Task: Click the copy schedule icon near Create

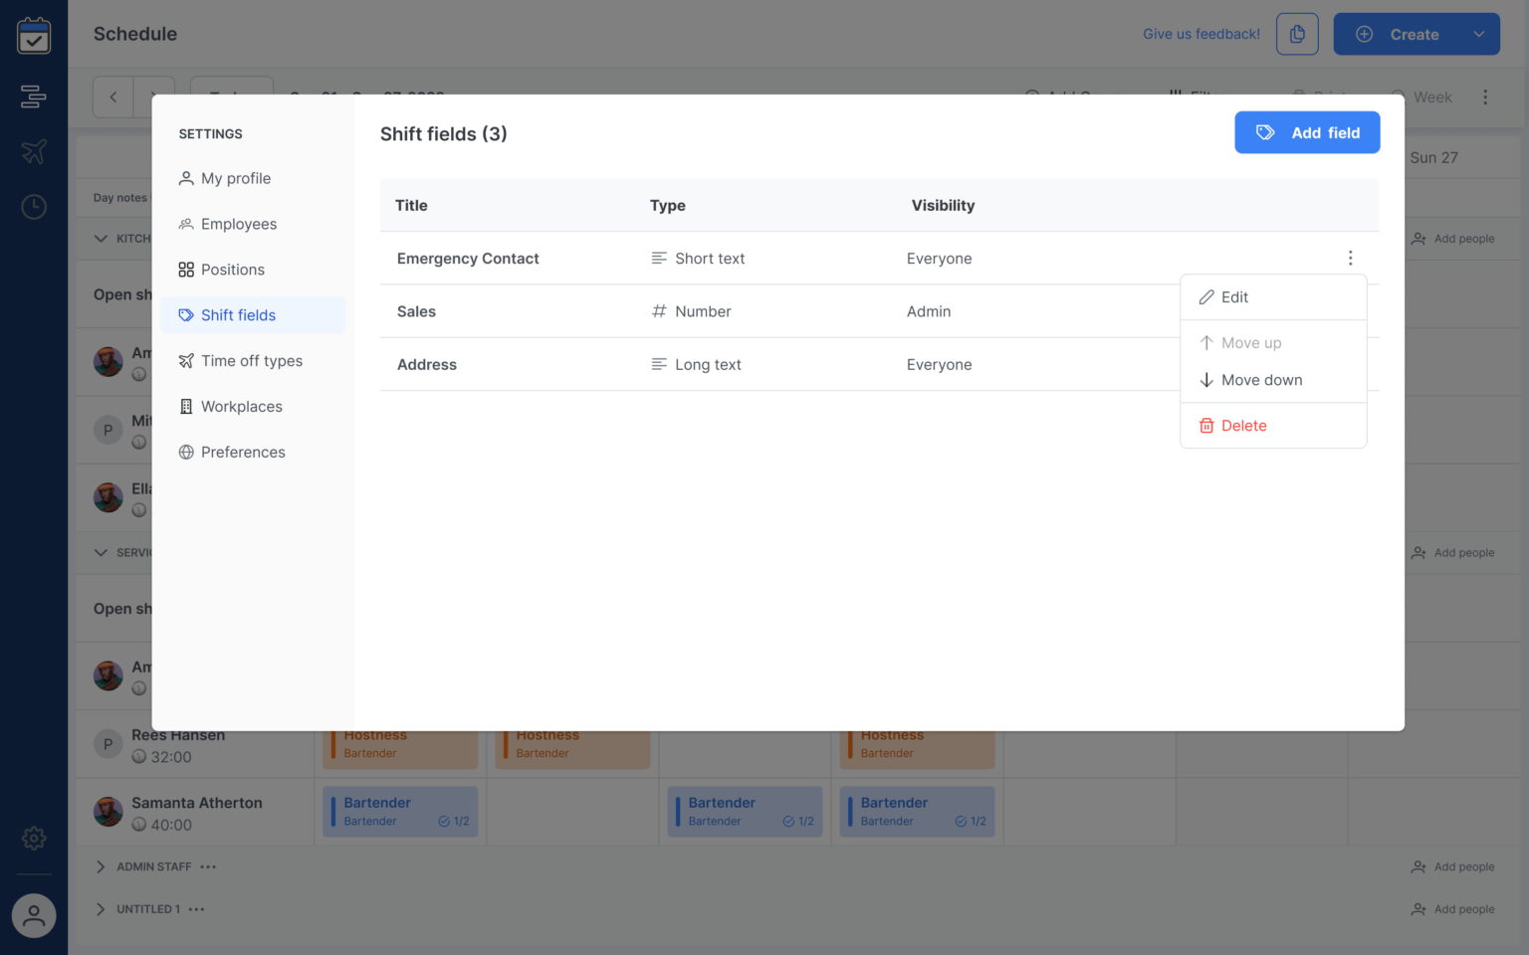Action: [1297, 33]
